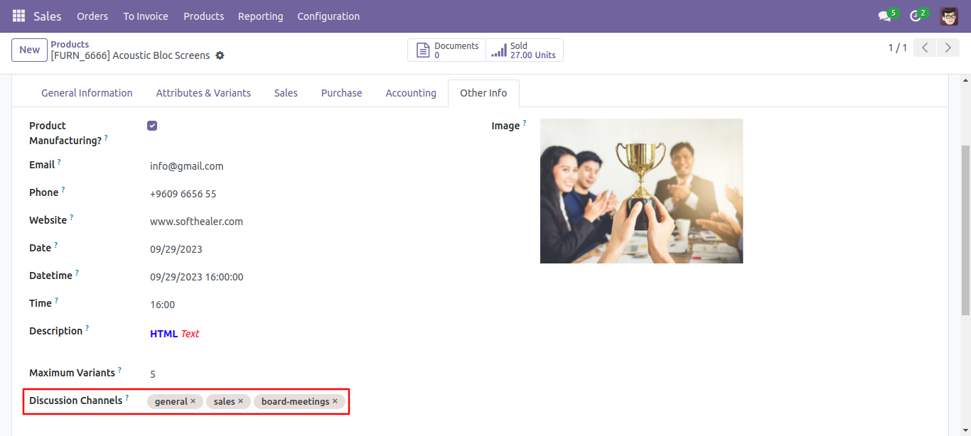
Task: Open the Datetime field 09/29/2023 16:00:00
Action: (197, 277)
